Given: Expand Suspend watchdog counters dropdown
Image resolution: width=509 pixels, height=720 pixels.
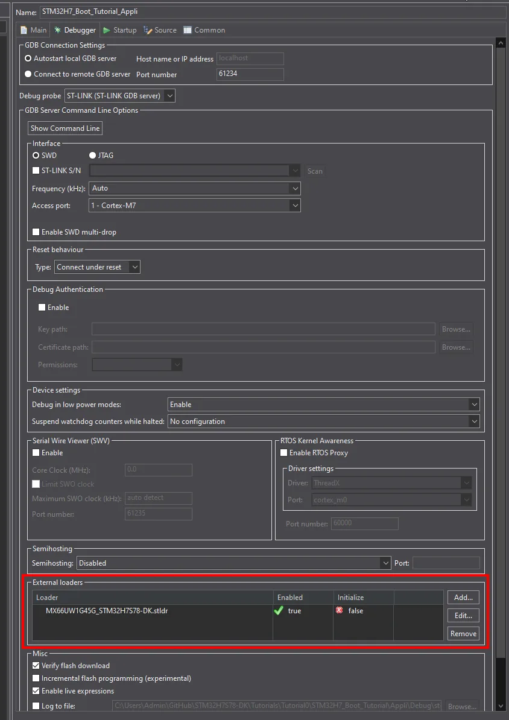Looking at the screenshot, I should pyautogui.click(x=323, y=422).
